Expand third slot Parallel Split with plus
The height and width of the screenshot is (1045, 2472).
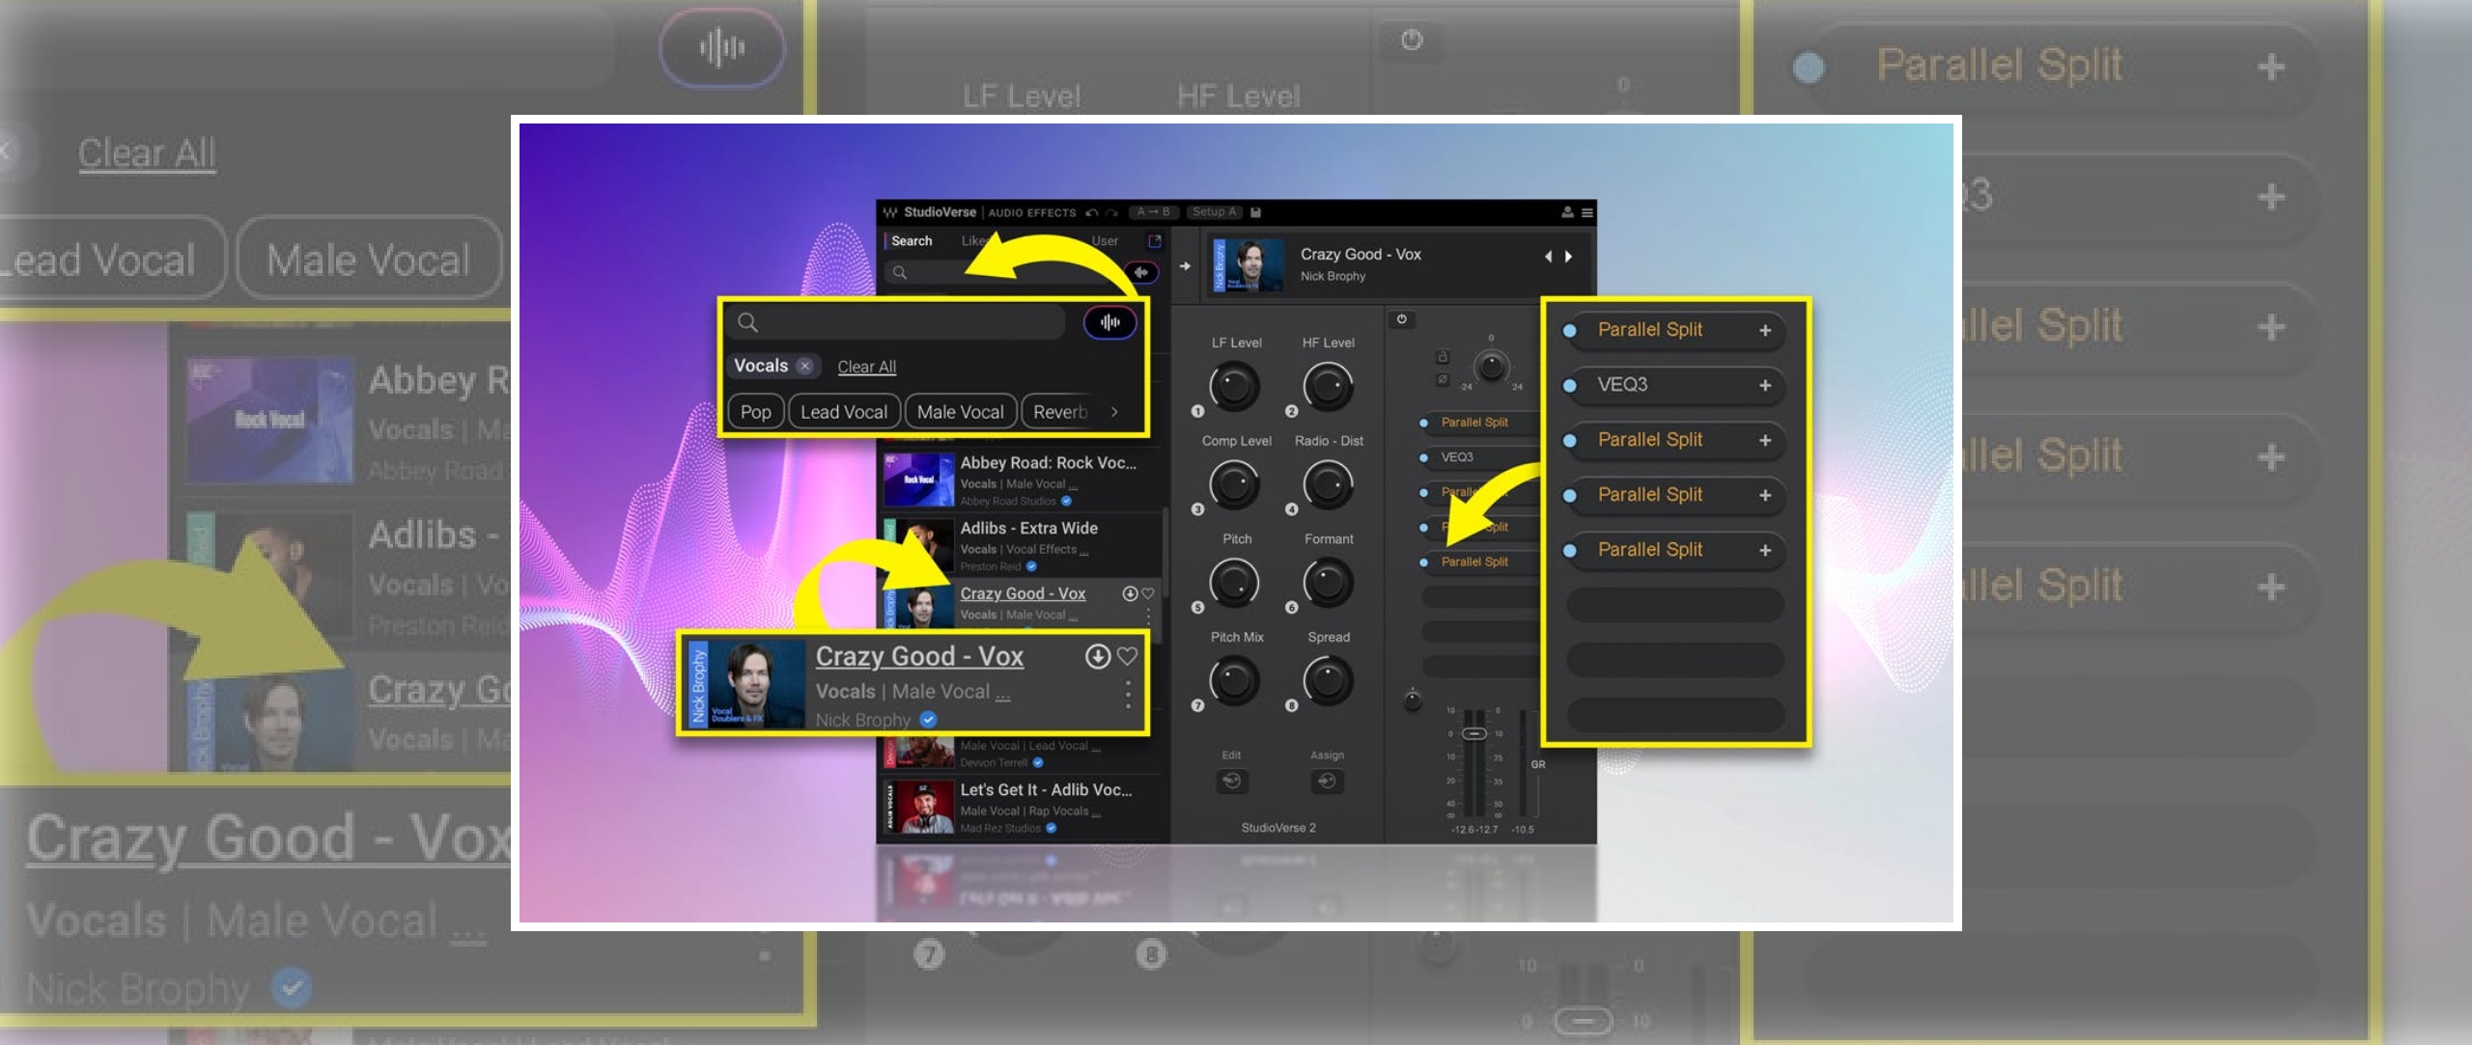click(x=1765, y=440)
